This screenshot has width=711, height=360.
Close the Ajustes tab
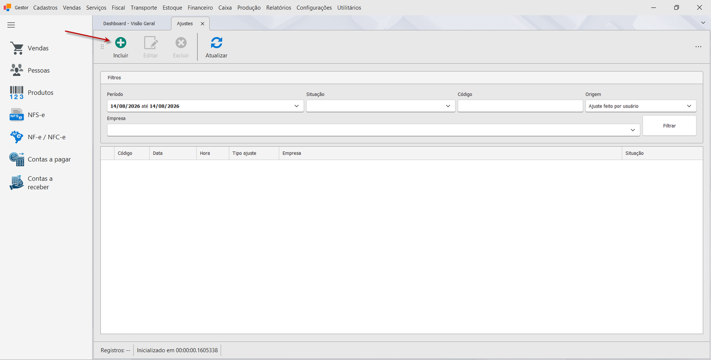(x=202, y=24)
